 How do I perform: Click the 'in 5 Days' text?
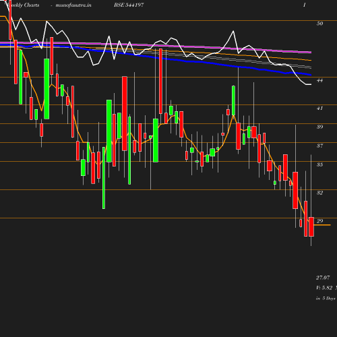point(326,299)
